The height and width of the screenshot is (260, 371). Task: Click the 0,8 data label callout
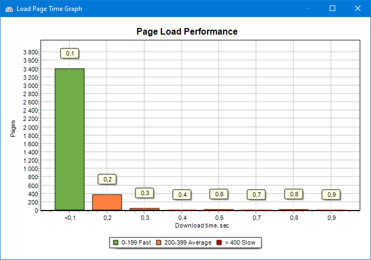(294, 194)
